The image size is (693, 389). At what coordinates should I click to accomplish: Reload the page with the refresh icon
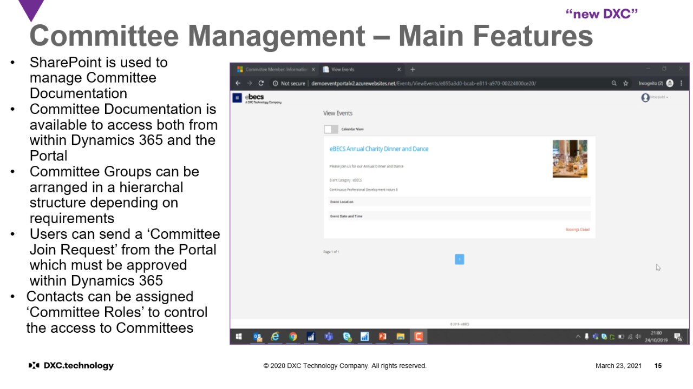point(261,83)
